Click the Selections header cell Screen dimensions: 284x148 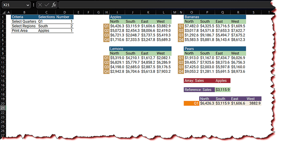[47, 17]
